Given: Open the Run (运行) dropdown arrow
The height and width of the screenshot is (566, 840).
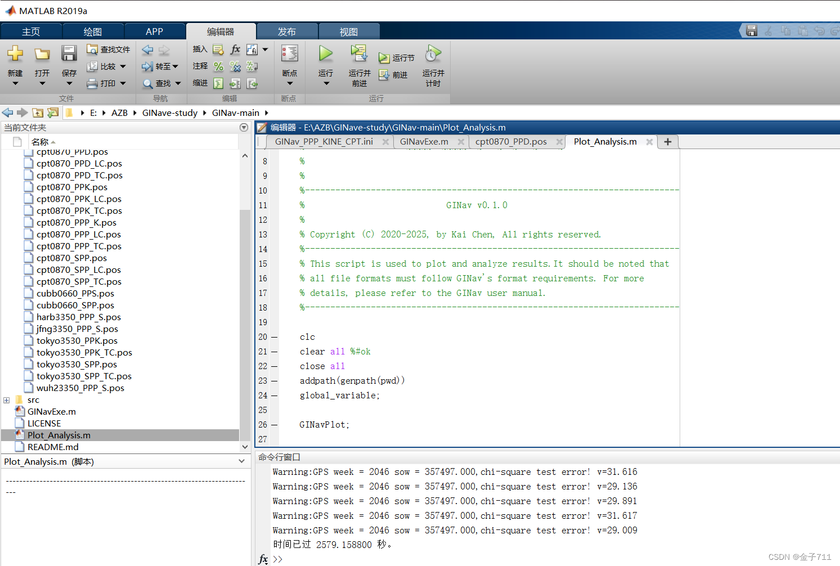Looking at the screenshot, I should (326, 84).
